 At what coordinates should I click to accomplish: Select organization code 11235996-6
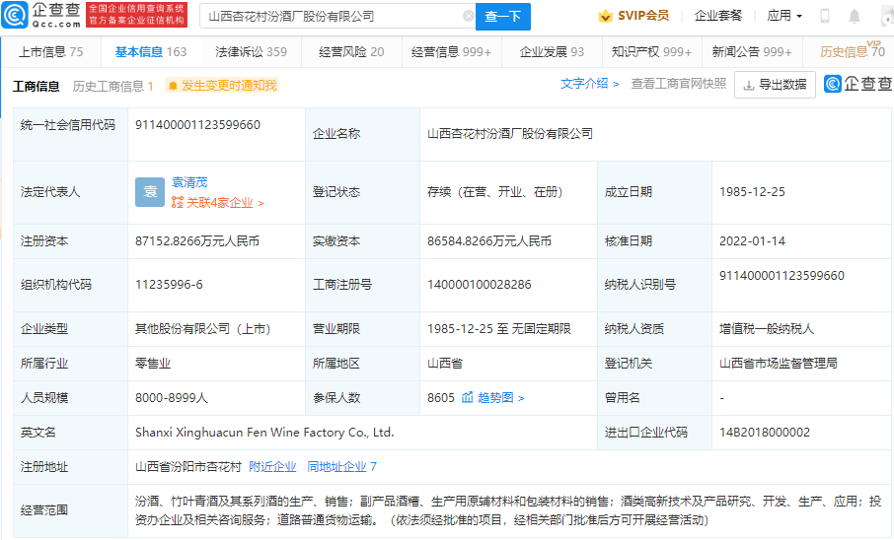(x=169, y=285)
